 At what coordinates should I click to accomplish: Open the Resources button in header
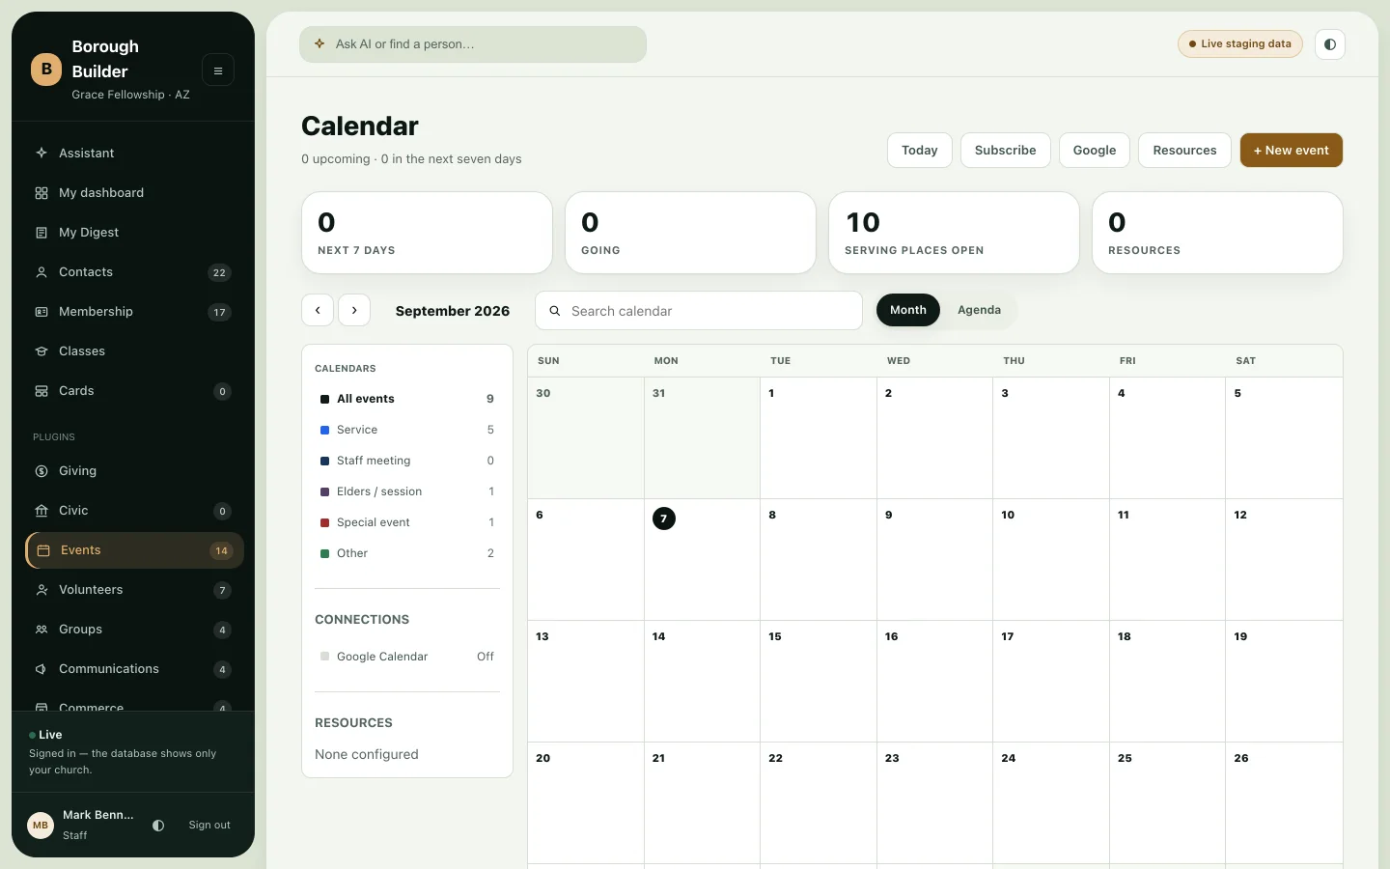1184,151
